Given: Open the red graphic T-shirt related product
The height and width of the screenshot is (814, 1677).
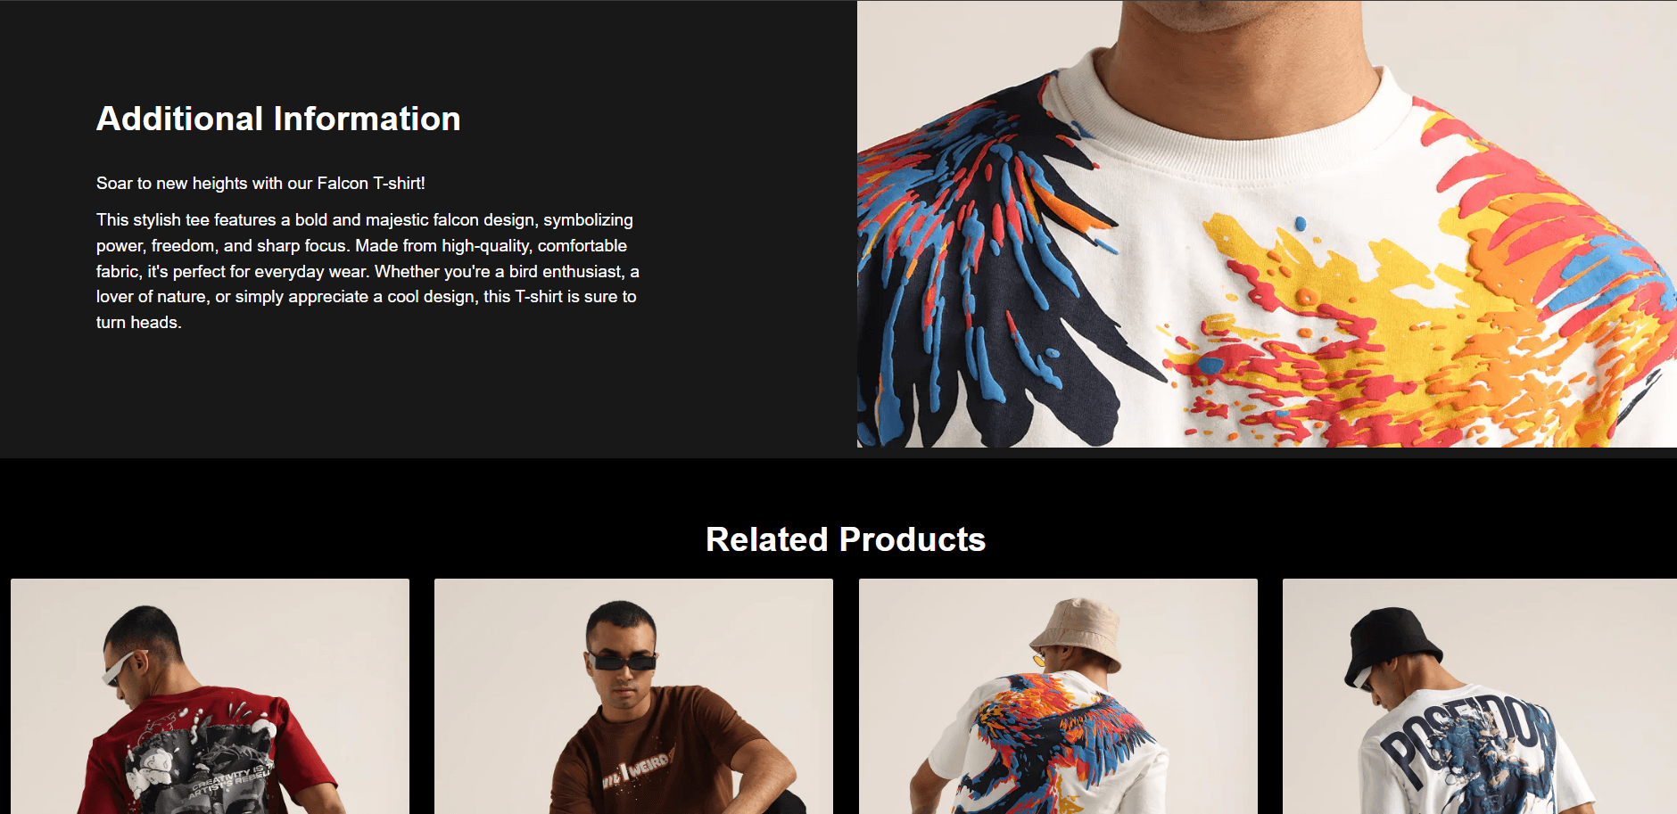Looking at the screenshot, I should tap(210, 696).
